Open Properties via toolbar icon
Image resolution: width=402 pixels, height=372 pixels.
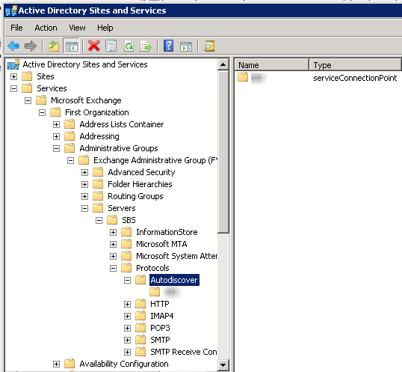(111, 46)
